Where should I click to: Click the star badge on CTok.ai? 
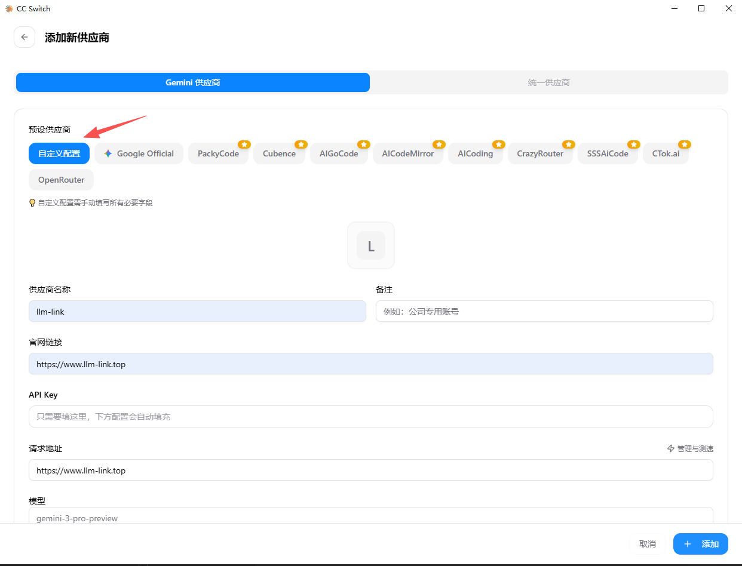point(685,144)
